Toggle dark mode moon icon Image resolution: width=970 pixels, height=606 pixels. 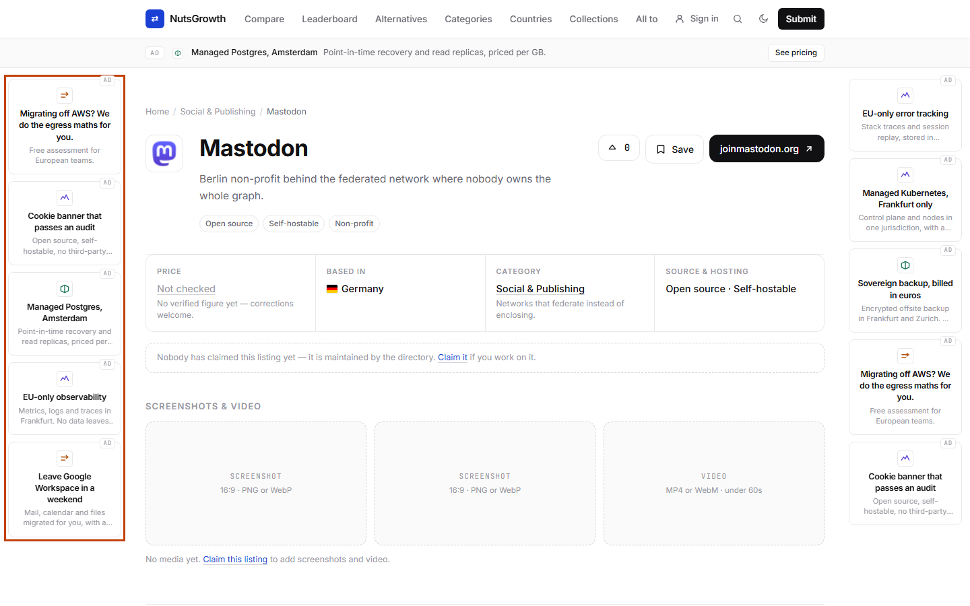click(x=763, y=19)
